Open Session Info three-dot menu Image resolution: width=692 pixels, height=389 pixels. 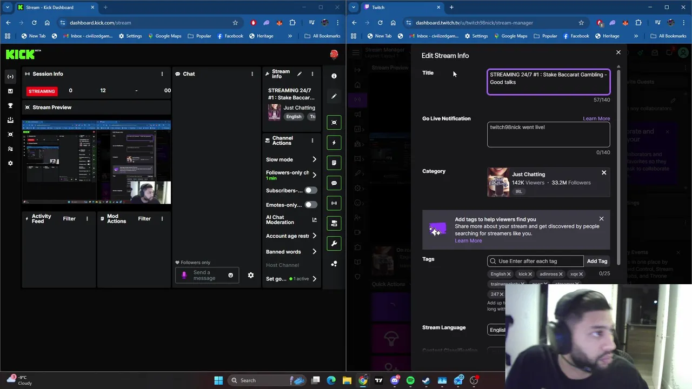[x=162, y=74]
